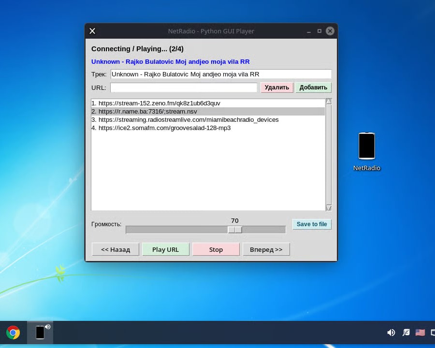
Task: Stop the radio playback
Action: [216, 249]
